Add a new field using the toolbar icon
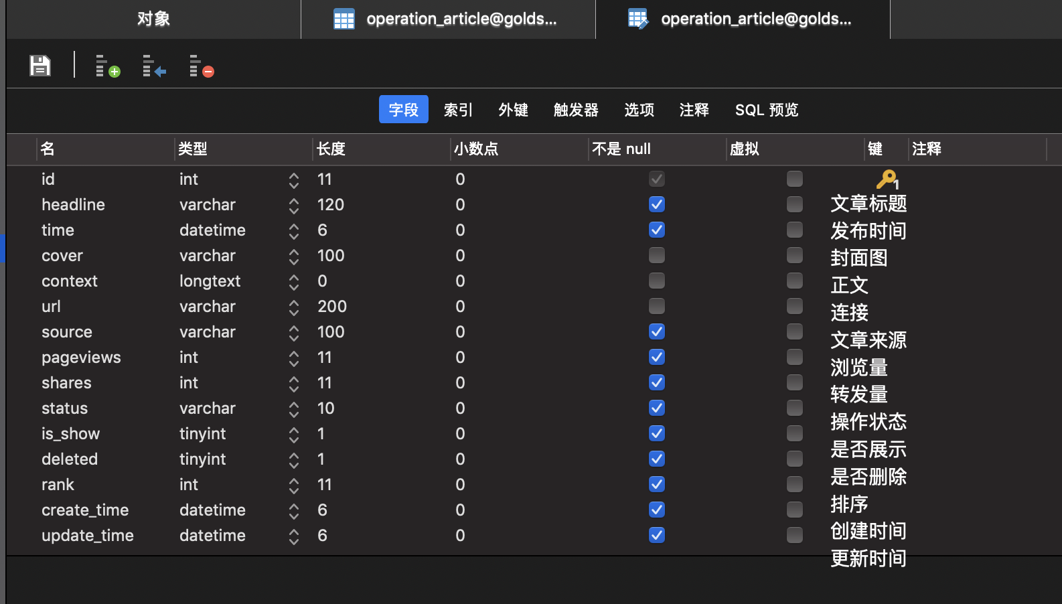The image size is (1062, 604). [108, 66]
